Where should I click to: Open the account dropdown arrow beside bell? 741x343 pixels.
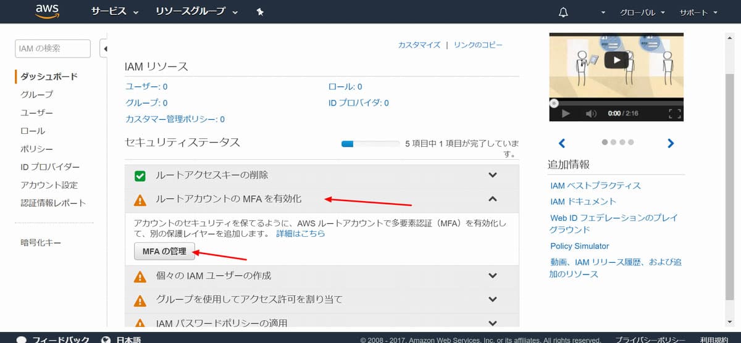(x=603, y=12)
